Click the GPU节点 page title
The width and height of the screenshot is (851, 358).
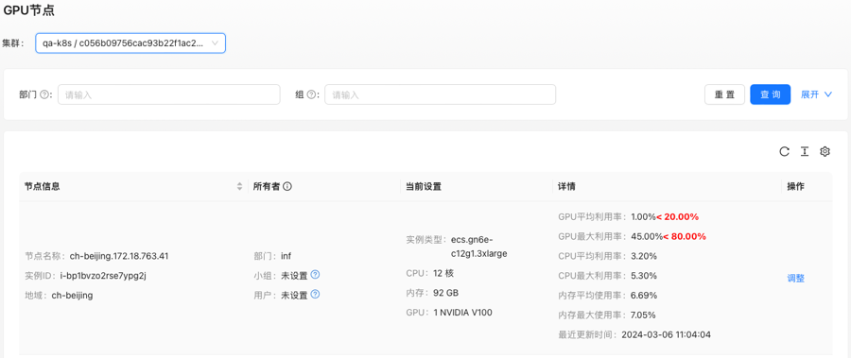29,10
